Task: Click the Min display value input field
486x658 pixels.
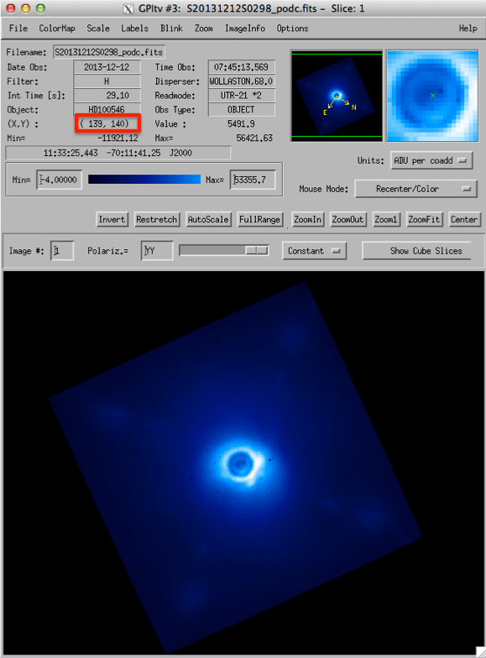Action: [59, 180]
